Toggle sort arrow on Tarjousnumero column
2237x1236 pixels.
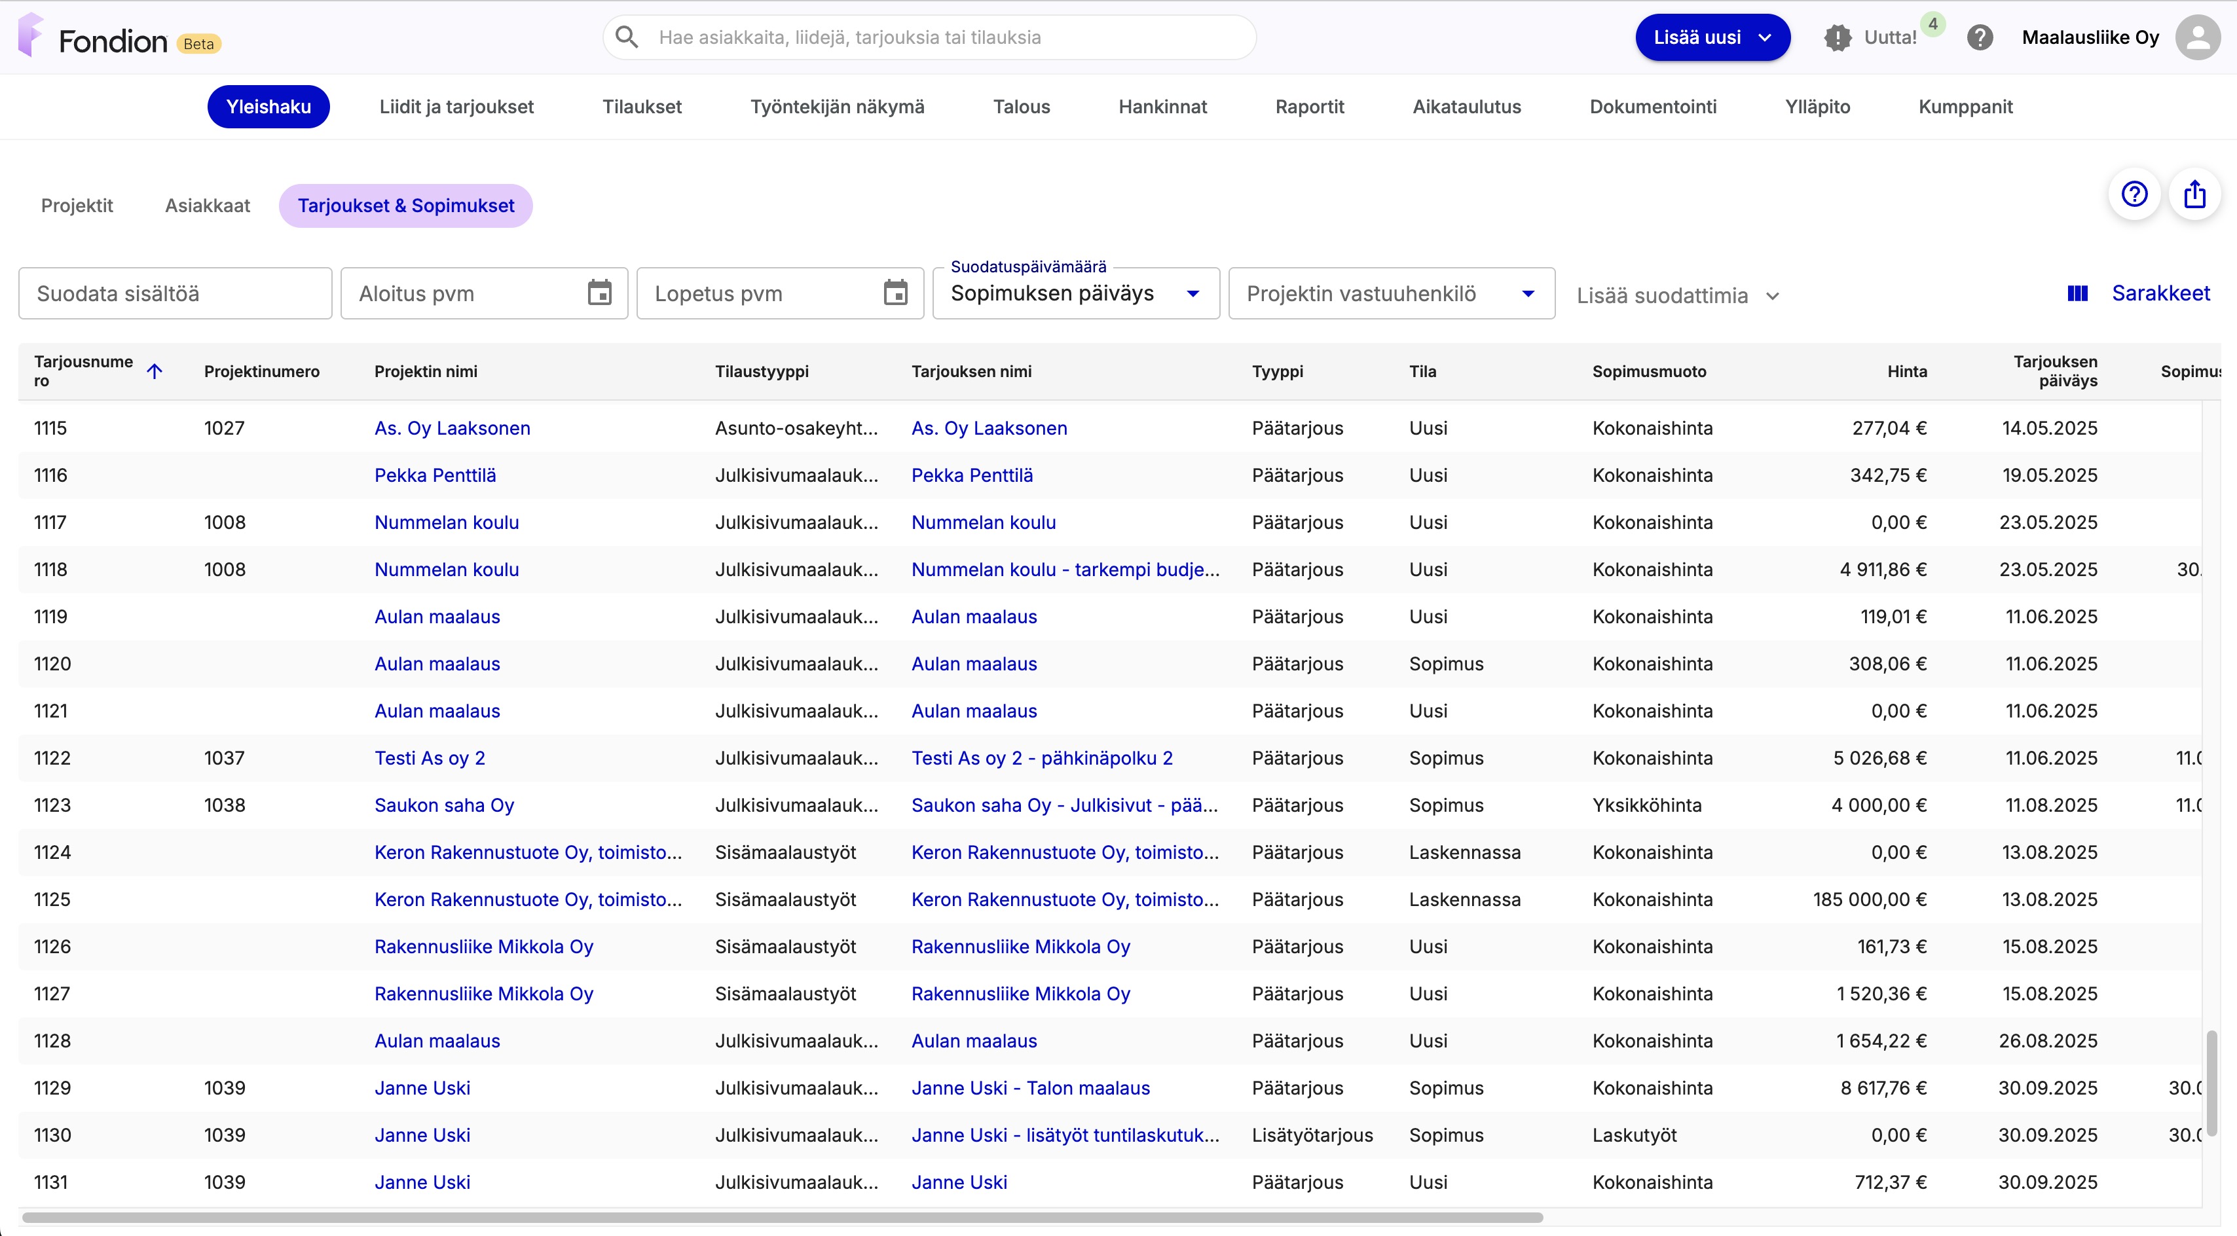click(x=155, y=371)
